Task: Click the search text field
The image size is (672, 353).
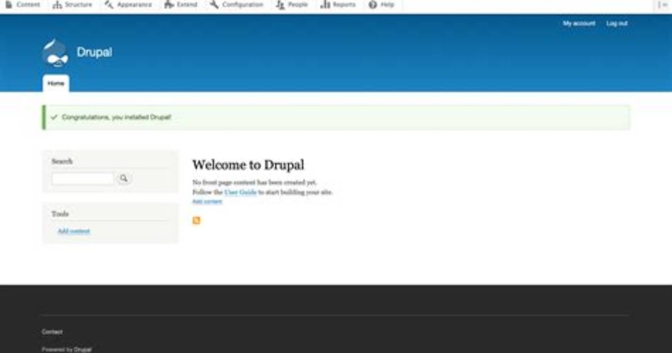Action: tap(83, 178)
